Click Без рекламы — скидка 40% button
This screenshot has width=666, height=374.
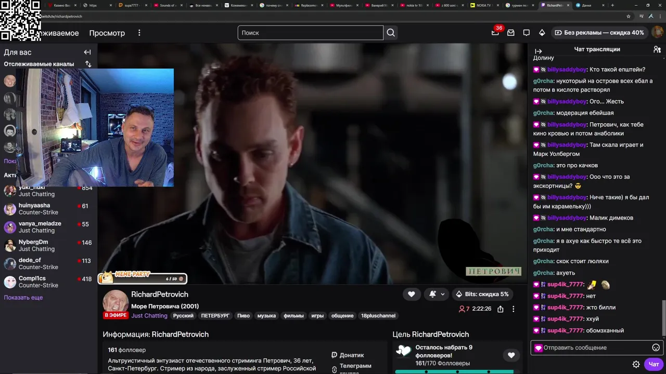(x=599, y=33)
